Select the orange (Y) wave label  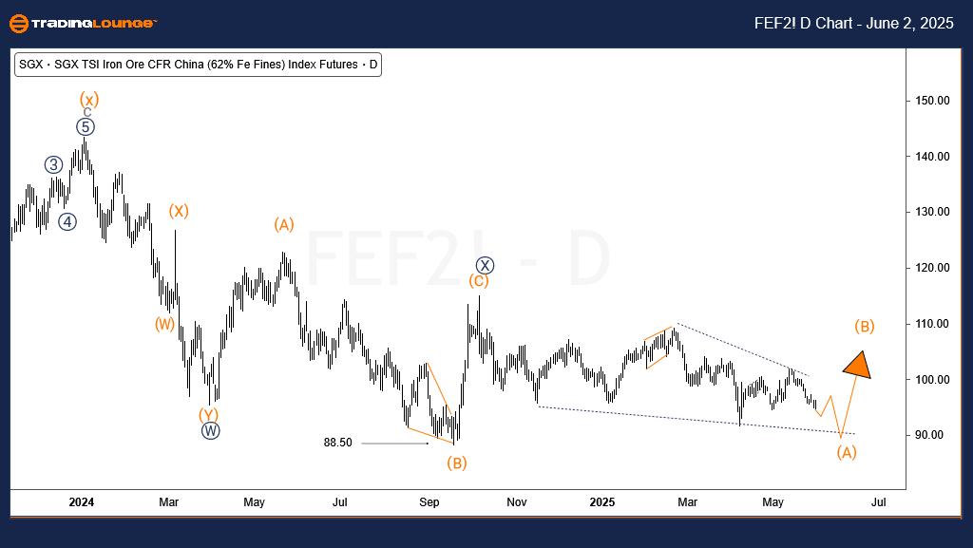click(209, 415)
